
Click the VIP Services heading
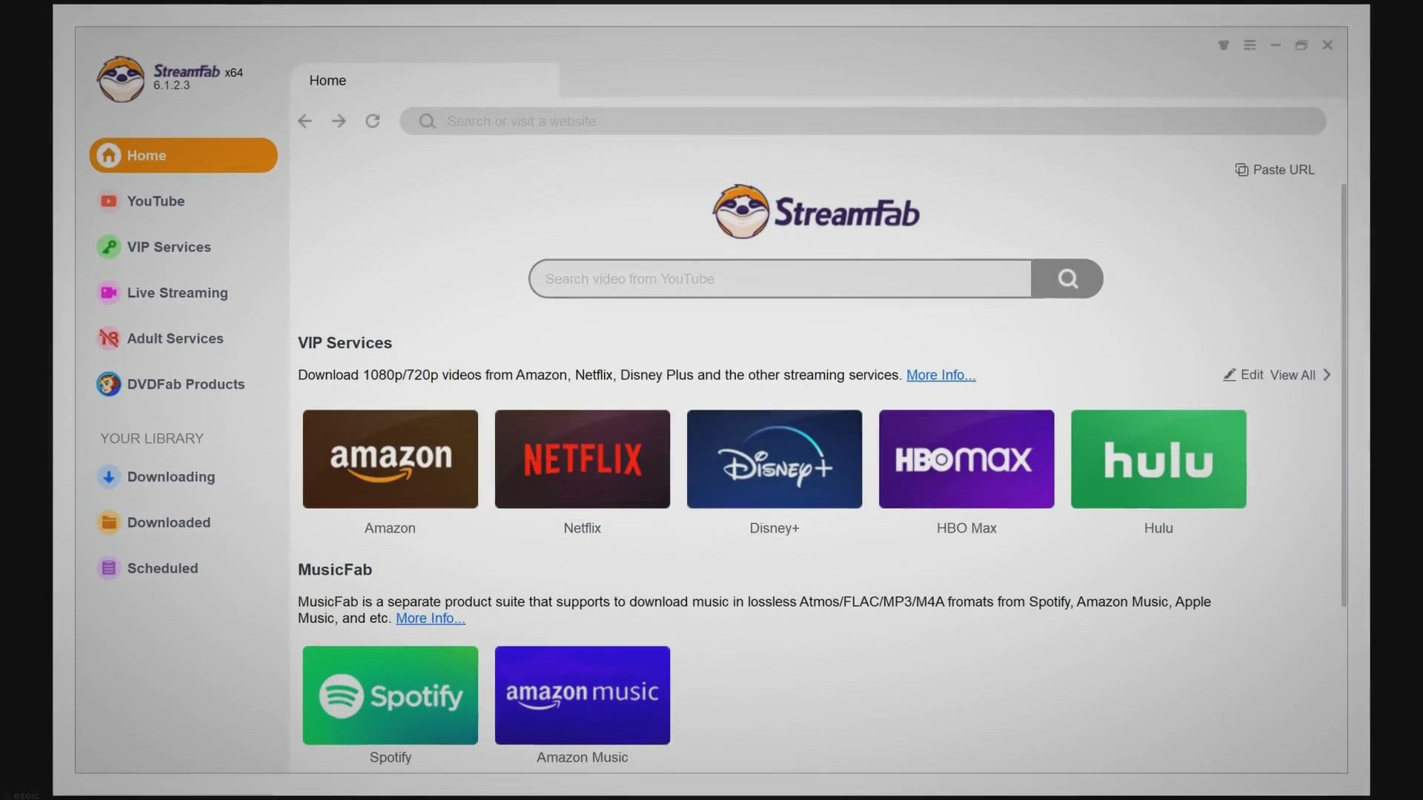[x=345, y=343]
